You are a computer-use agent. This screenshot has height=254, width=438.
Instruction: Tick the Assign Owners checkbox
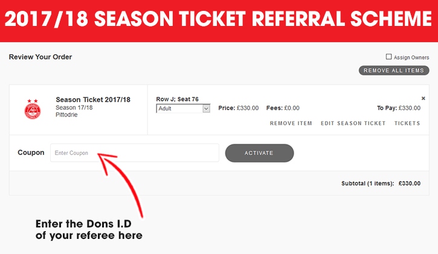point(388,57)
